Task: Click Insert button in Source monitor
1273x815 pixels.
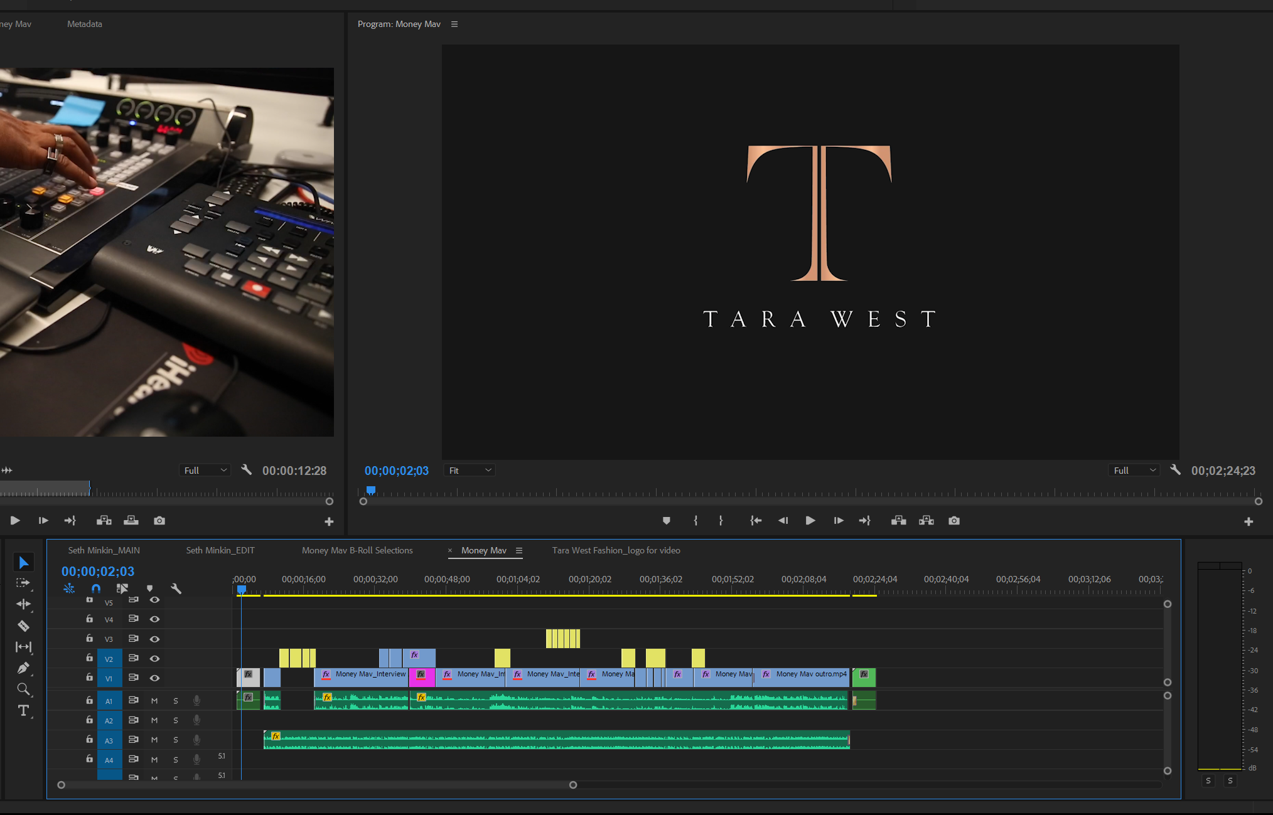Action: coord(104,521)
